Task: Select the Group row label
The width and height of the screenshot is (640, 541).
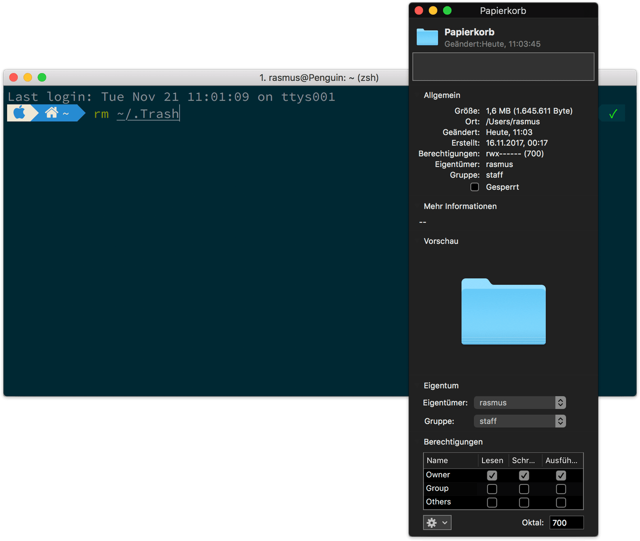Action: click(437, 488)
